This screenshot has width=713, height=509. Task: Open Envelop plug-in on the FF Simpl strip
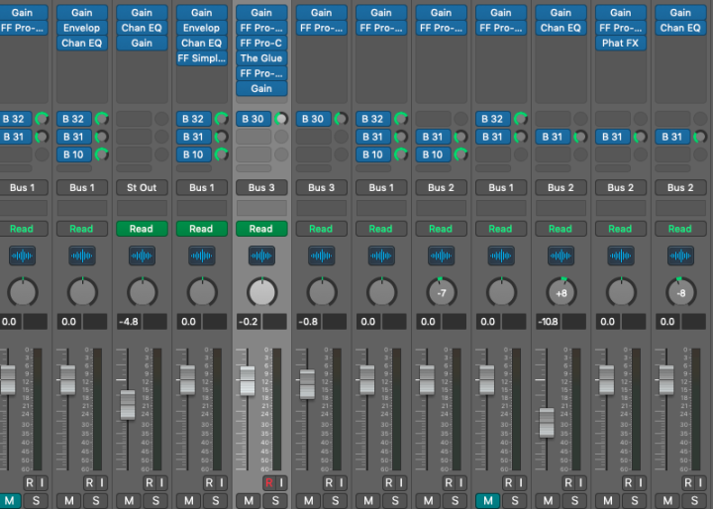[x=202, y=28]
